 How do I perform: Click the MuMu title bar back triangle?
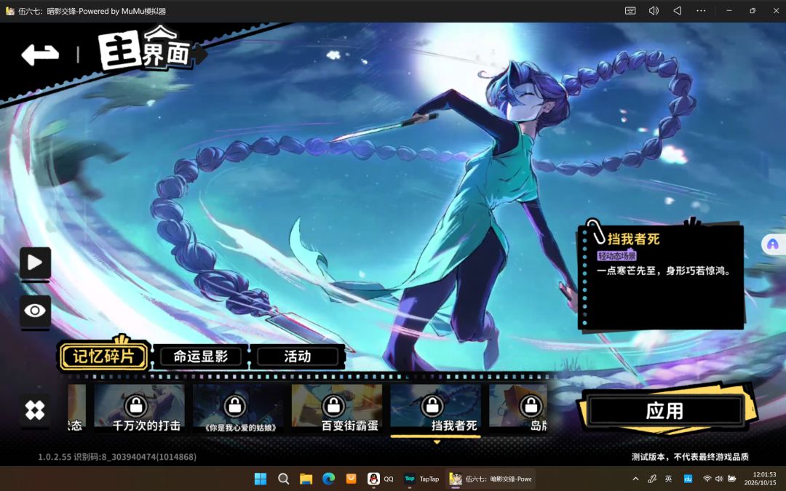tap(678, 11)
